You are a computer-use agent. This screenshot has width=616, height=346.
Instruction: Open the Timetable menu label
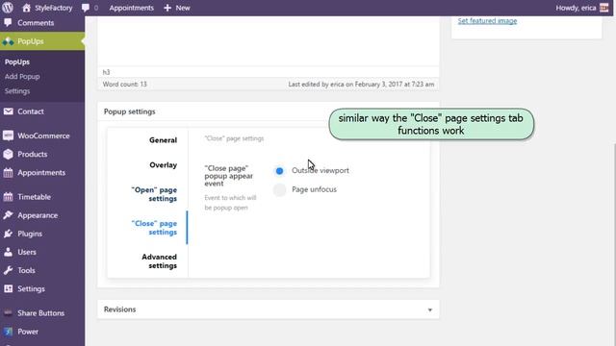34,197
